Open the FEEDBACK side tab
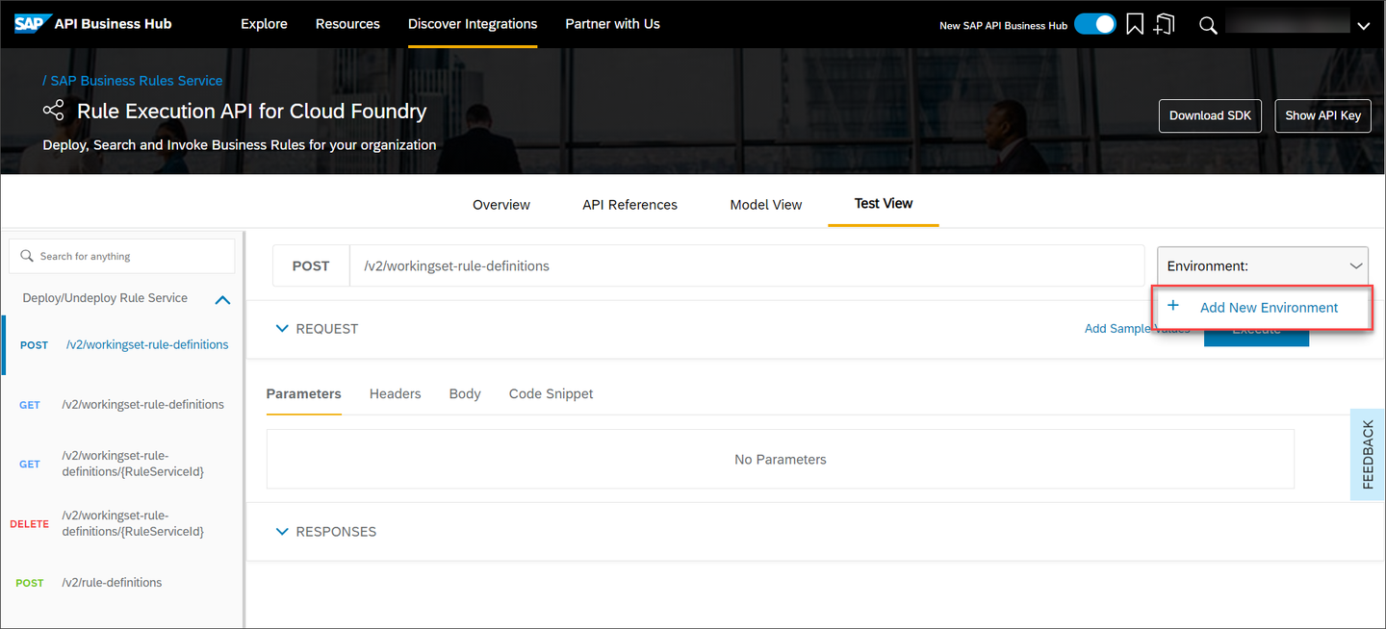 (x=1367, y=454)
